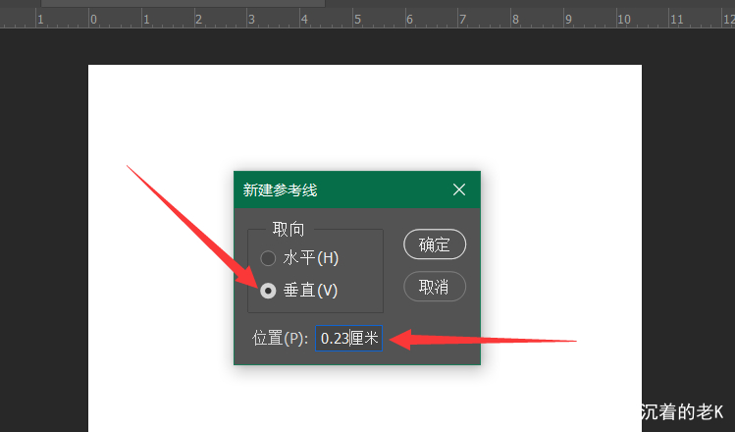Click the 确定 button to confirm the guide
The width and height of the screenshot is (735, 432).
click(x=435, y=244)
